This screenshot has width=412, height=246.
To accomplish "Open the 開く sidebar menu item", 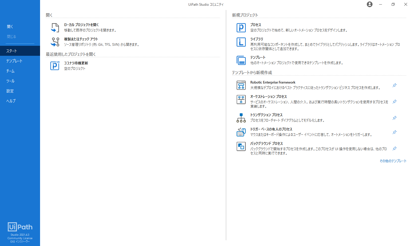I will click(20, 27).
